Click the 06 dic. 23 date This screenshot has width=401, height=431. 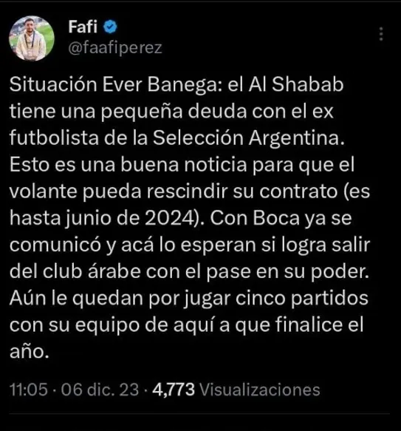(100, 390)
